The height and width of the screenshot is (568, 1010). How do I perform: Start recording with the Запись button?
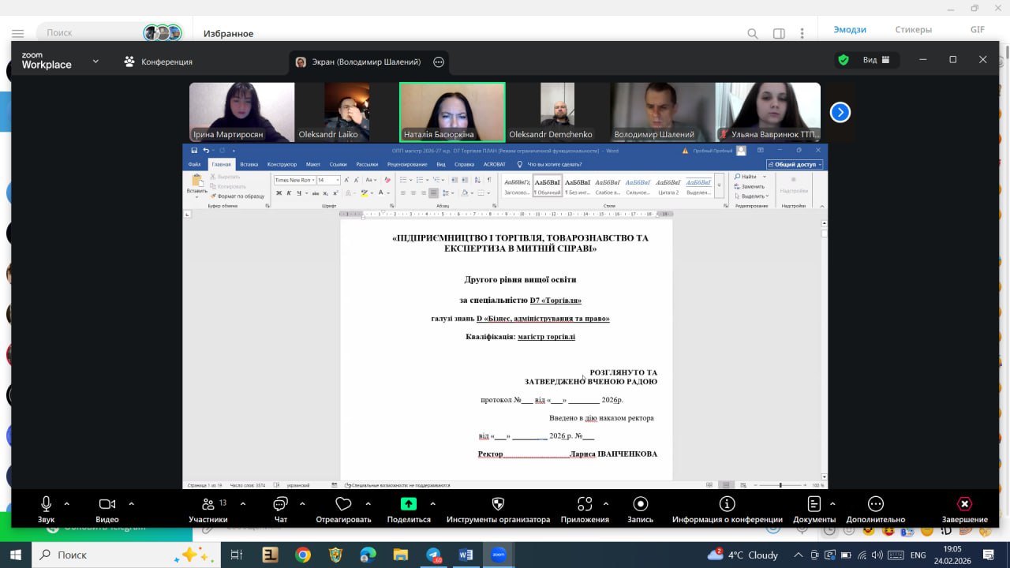point(640,505)
